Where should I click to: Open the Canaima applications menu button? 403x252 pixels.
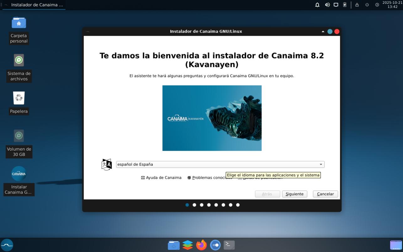7,245
